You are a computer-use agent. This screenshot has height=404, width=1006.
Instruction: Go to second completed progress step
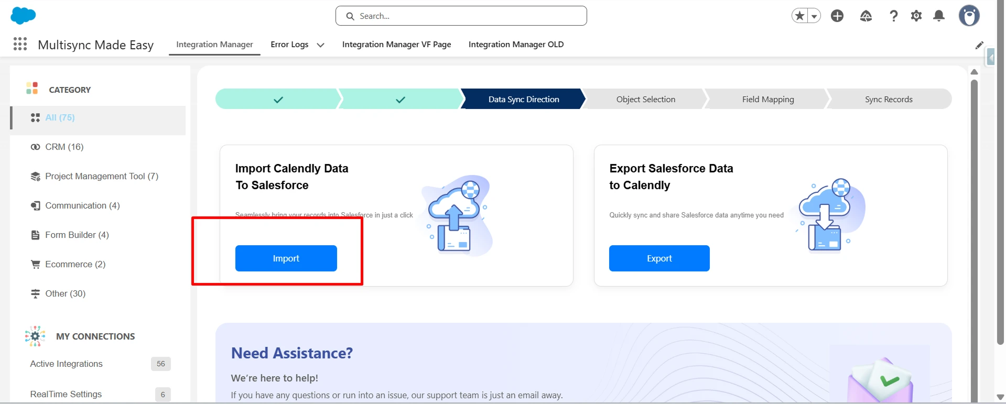(x=401, y=99)
